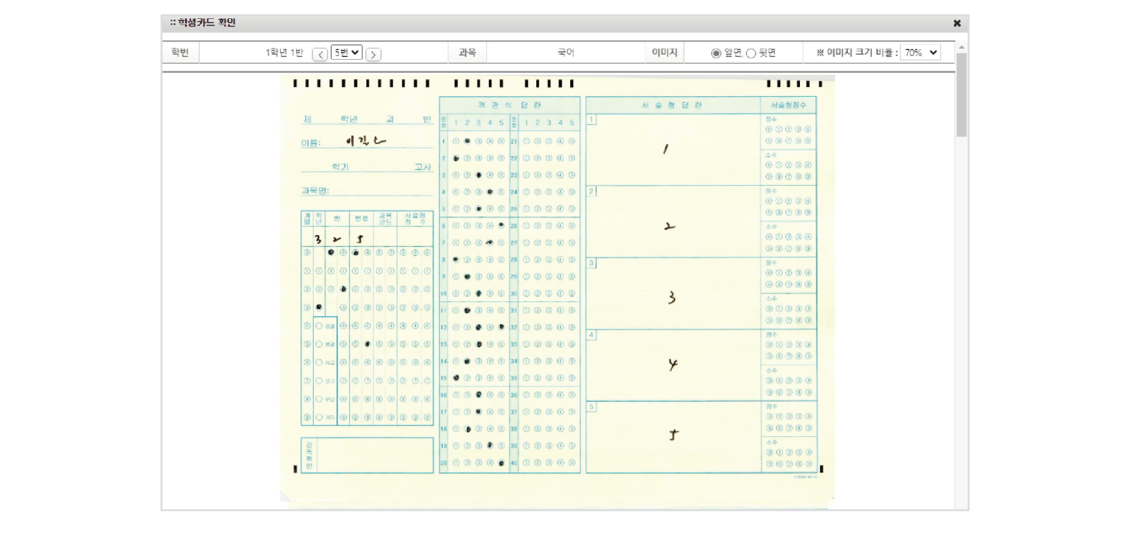Click the 이미지 label cell
1133x535 pixels.
pyautogui.click(x=664, y=53)
